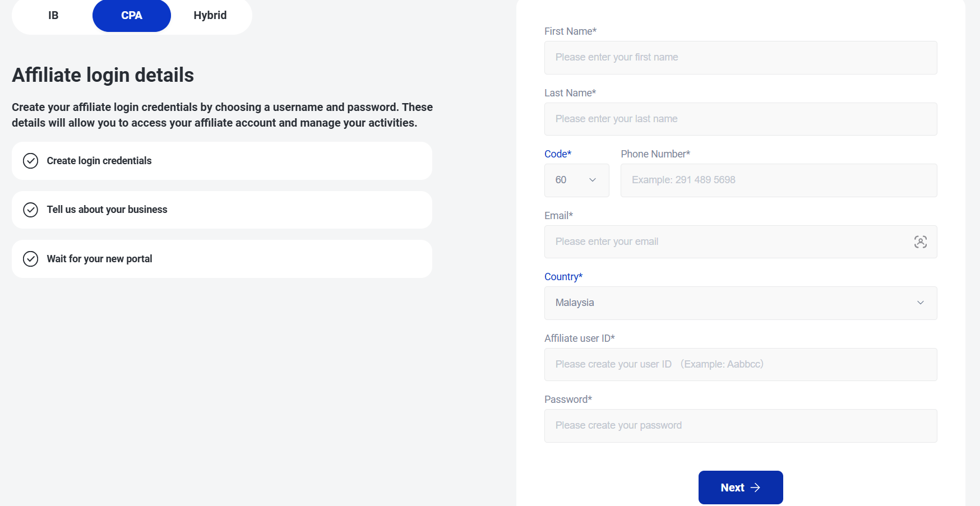Image resolution: width=980 pixels, height=506 pixels.
Task: Select the Create login credentials step
Action: coord(221,161)
